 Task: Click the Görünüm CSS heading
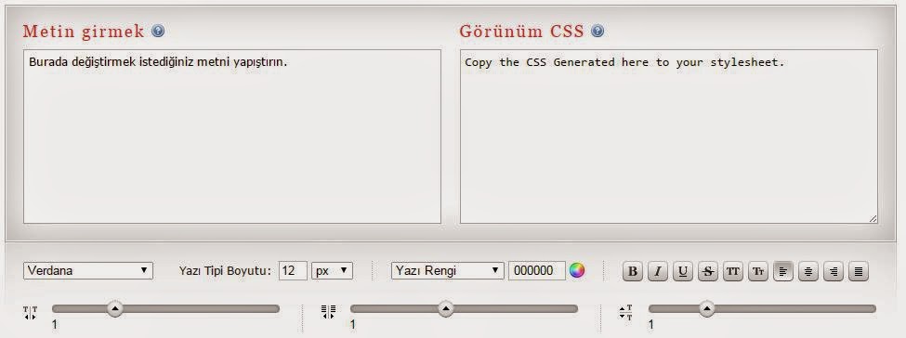tap(521, 32)
